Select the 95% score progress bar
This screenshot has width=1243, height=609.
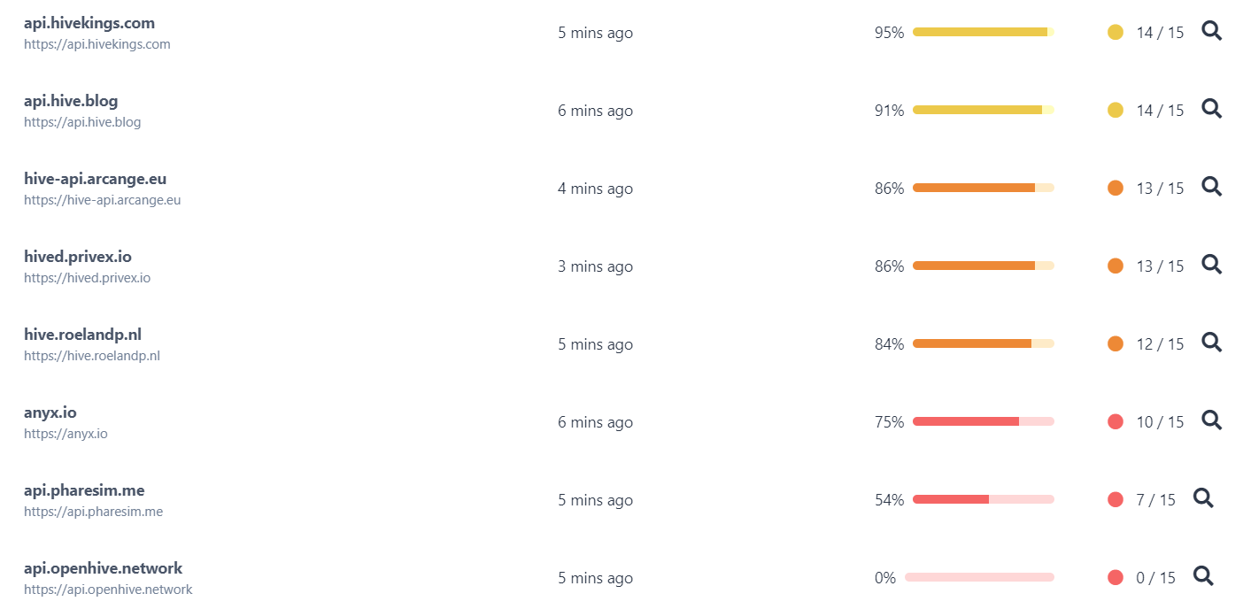[x=983, y=32]
